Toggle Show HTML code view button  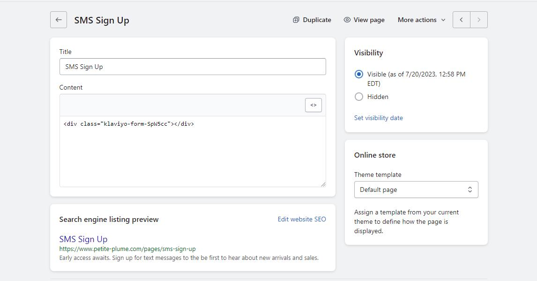coord(313,105)
